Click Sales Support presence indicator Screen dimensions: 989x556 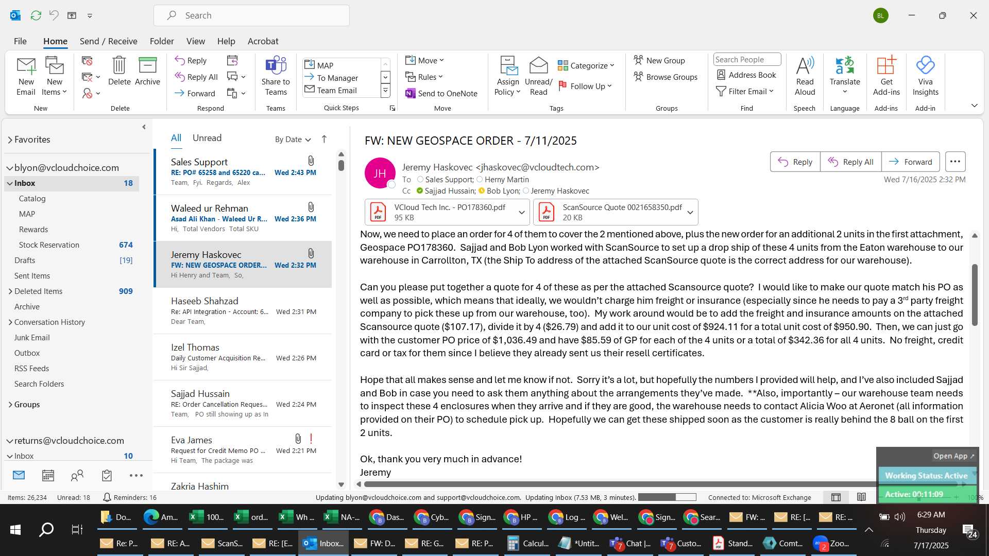click(420, 179)
